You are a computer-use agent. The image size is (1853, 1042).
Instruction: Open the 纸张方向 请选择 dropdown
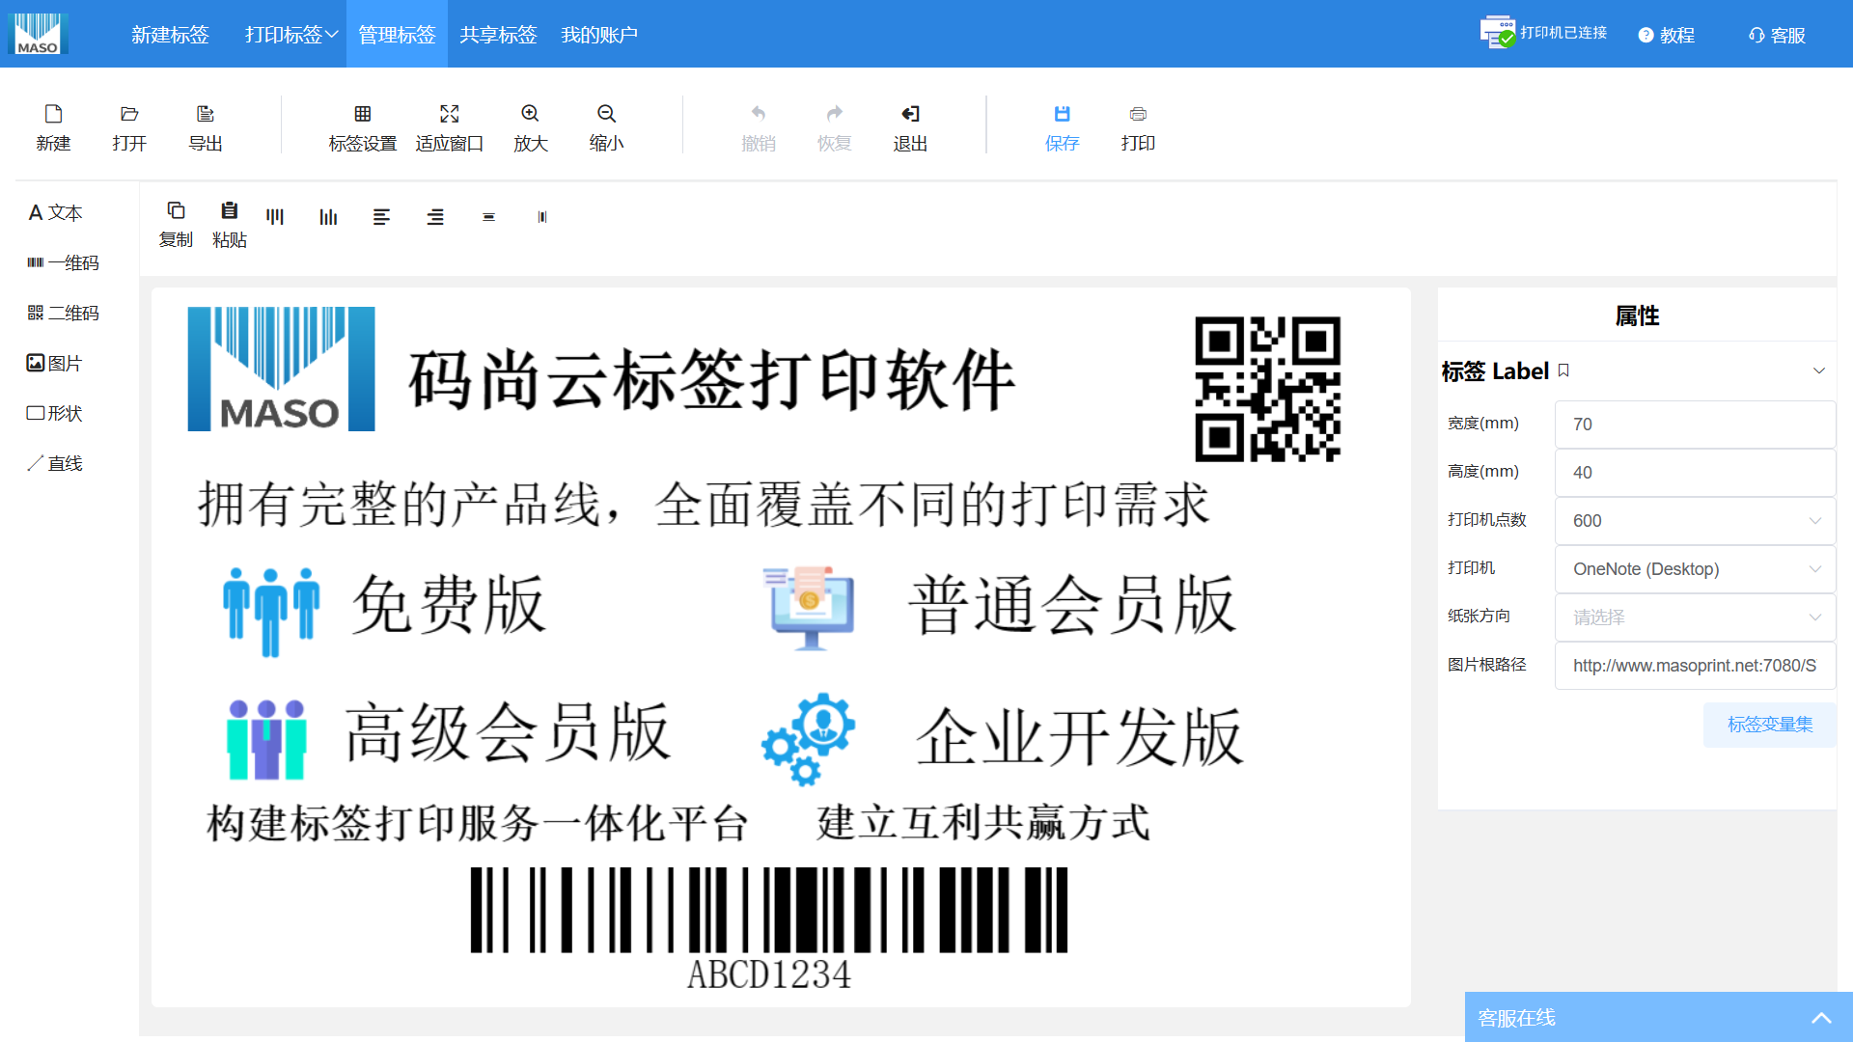1695,617
